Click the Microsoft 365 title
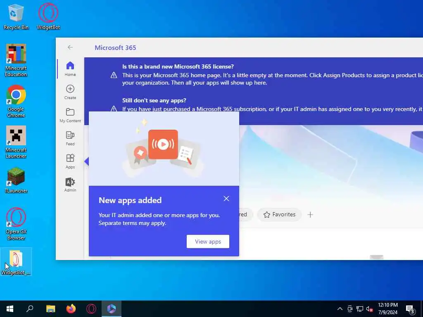The image size is (423, 317). coord(115,48)
